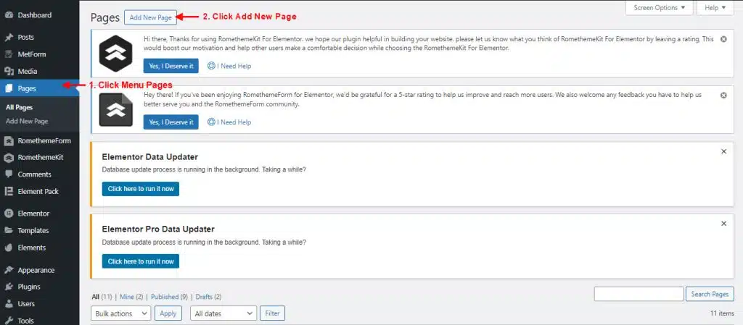Click the Elements sidebar icon

tap(9, 248)
